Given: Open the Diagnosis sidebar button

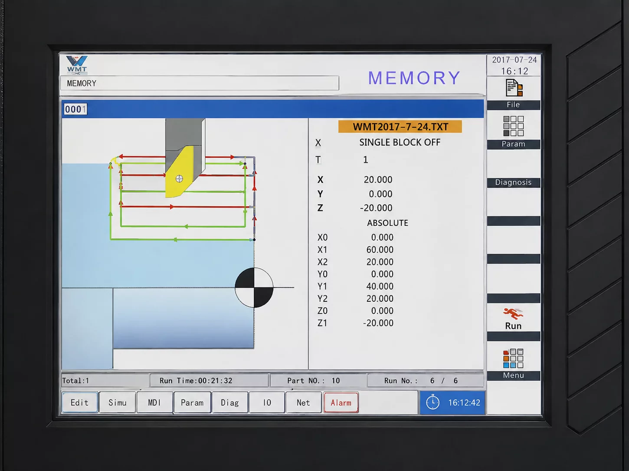Looking at the screenshot, I should (514, 182).
